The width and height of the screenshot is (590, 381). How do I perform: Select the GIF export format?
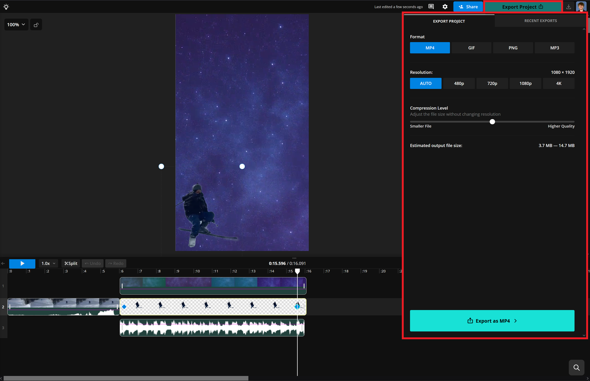coord(471,48)
